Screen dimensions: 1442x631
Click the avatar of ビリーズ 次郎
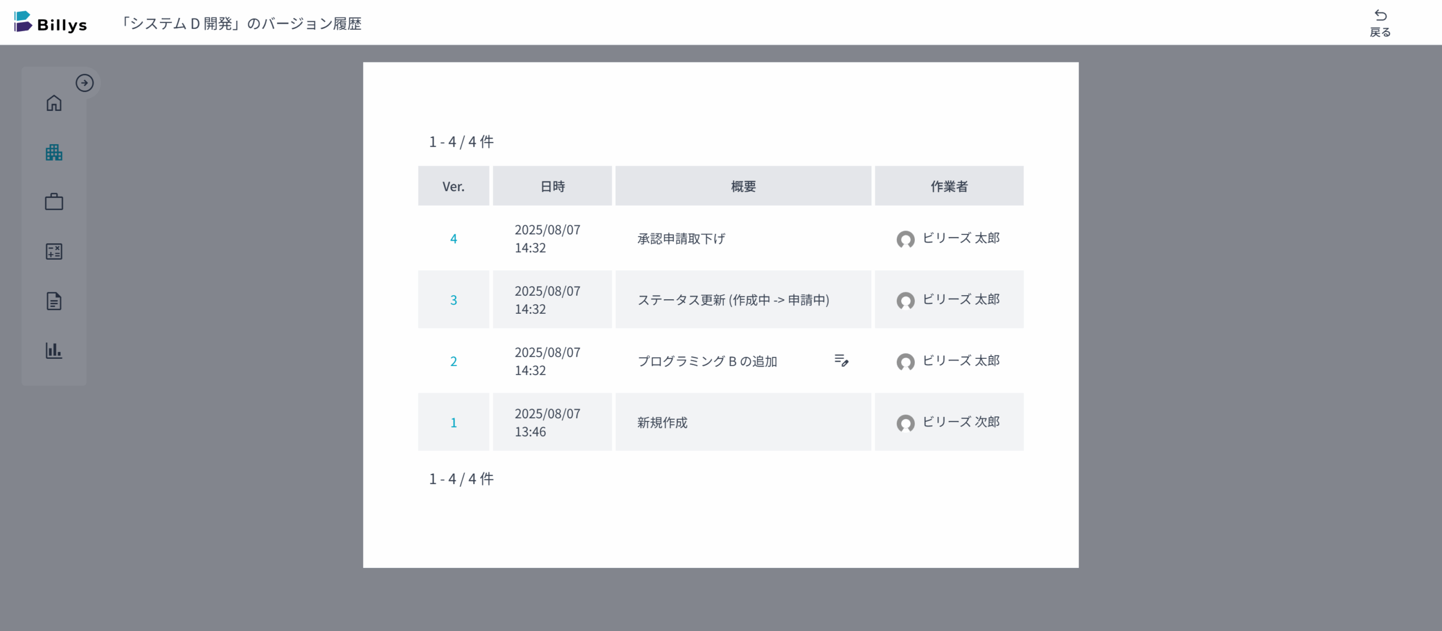tap(905, 423)
